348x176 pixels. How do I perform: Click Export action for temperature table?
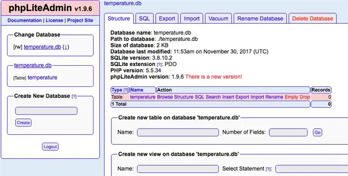tap(242, 97)
